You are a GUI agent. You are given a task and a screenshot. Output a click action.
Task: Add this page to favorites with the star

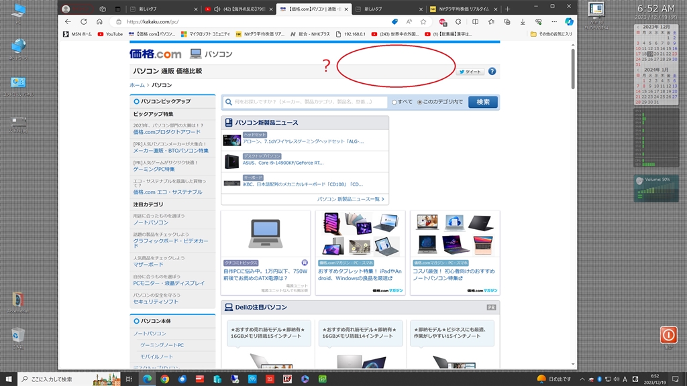[423, 21]
